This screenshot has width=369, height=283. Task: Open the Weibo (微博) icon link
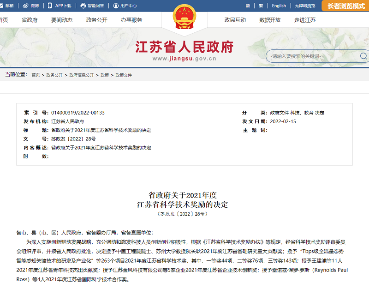tap(26, 6)
